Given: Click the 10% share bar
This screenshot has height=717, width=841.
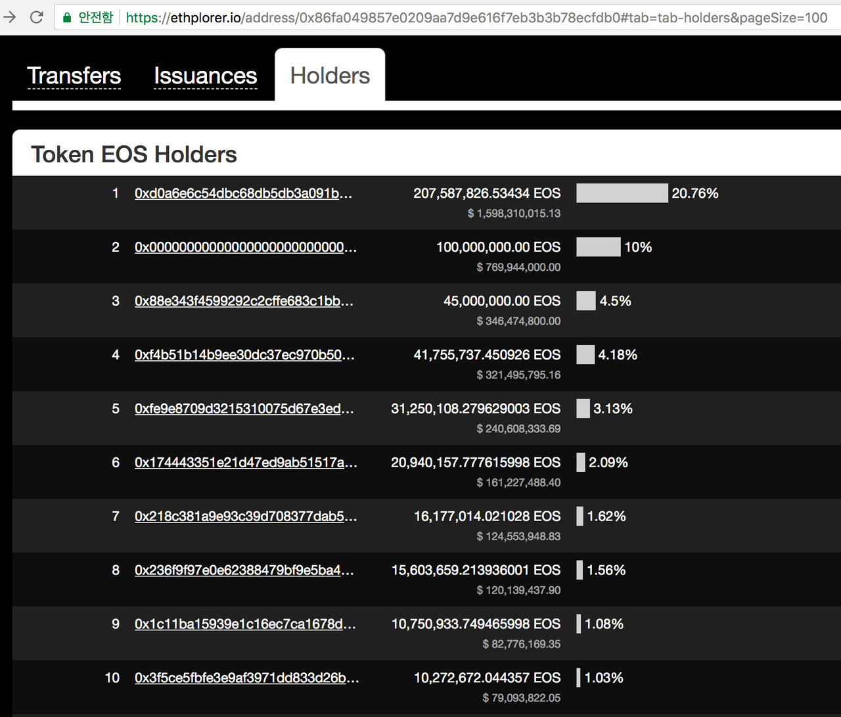Looking at the screenshot, I should pyautogui.click(x=599, y=247).
